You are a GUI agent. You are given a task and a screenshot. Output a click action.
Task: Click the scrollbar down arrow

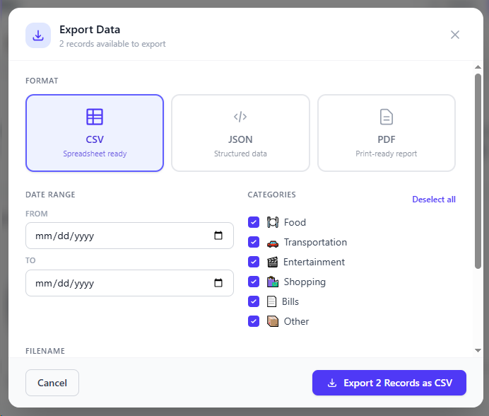tap(478, 350)
